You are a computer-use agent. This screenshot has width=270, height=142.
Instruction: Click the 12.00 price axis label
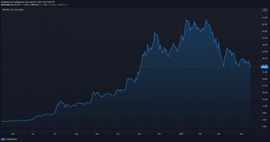coord(265,106)
